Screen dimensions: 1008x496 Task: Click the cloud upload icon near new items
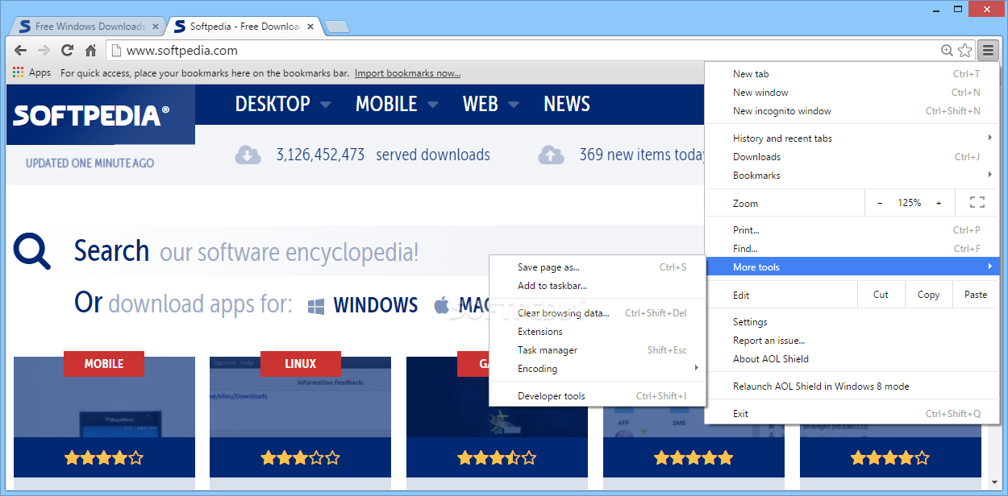click(x=552, y=155)
